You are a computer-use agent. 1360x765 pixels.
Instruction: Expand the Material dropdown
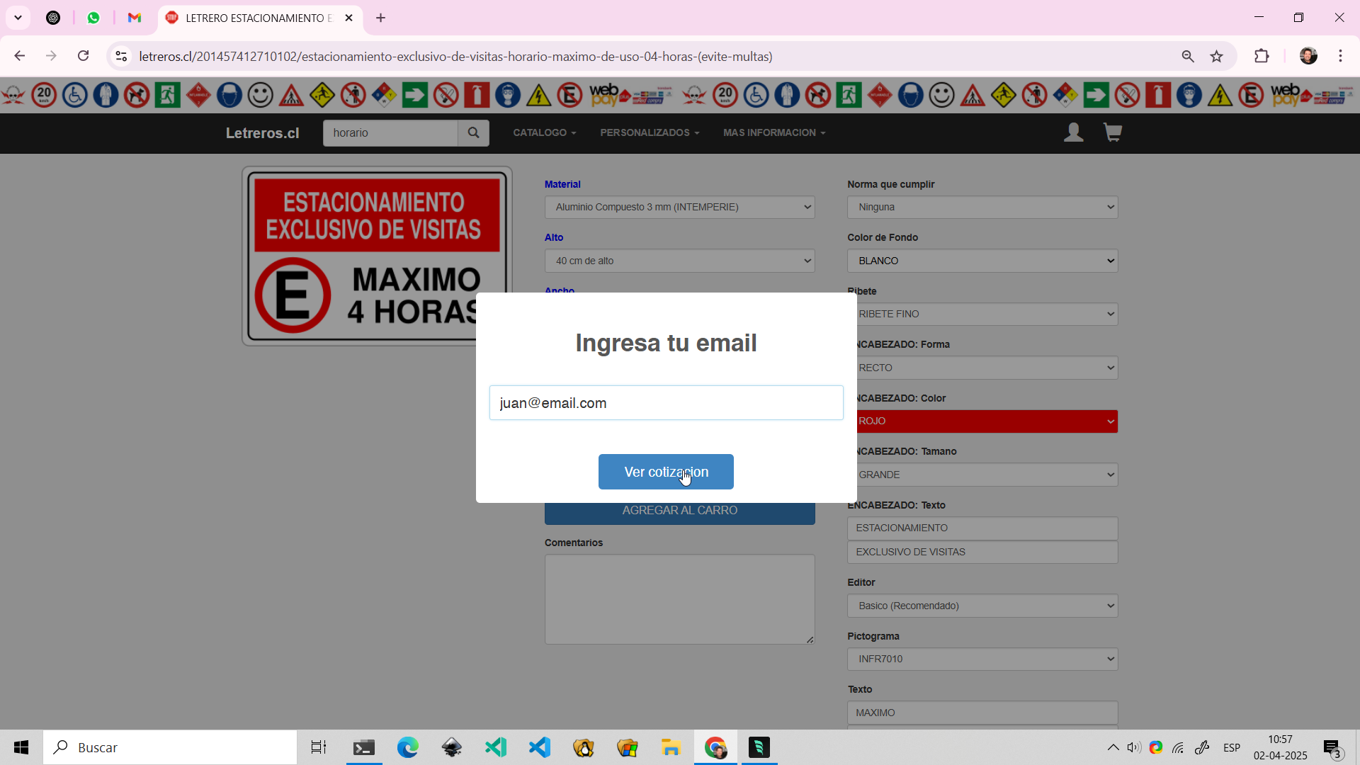pyautogui.click(x=679, y=208)
